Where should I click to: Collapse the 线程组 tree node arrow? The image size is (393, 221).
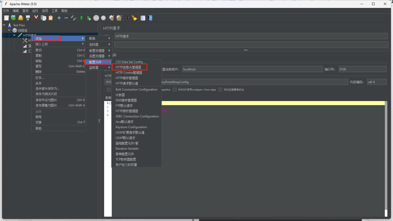click(x=9, y=30)
